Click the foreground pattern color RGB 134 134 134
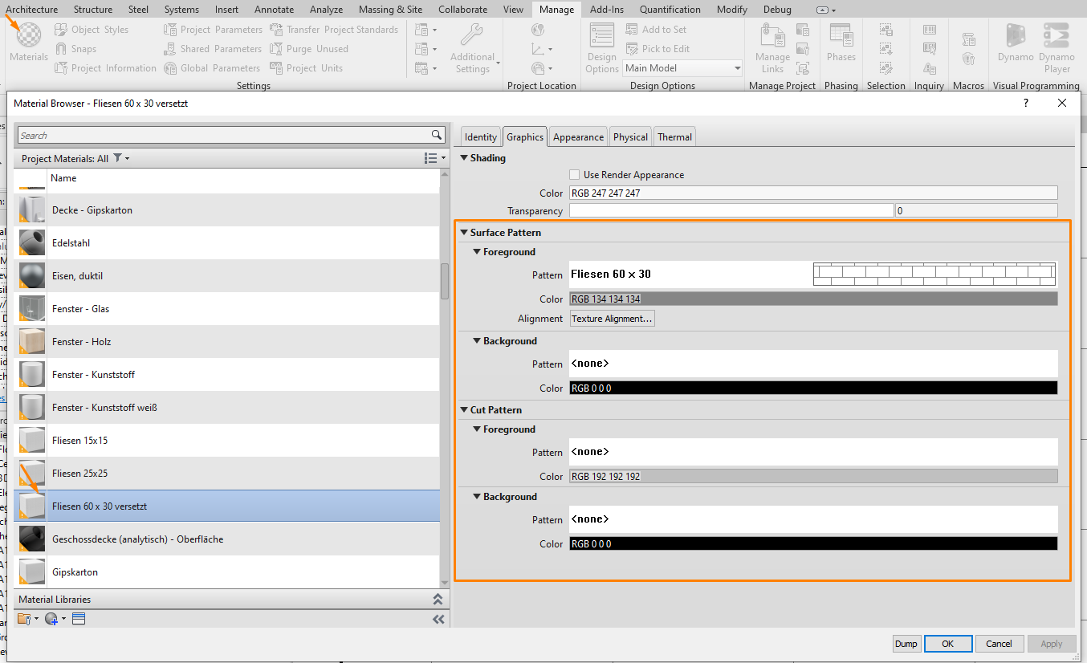 [x=813, y=299]
